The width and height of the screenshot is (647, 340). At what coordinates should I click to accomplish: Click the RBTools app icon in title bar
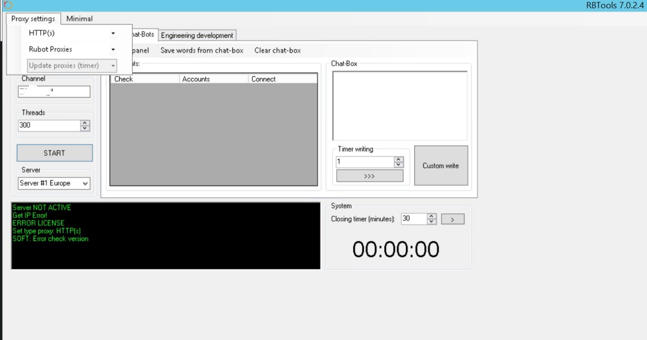[7, 5]
